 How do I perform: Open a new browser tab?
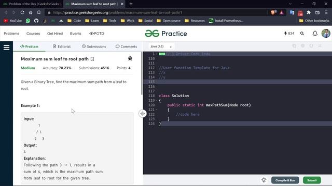131,4
